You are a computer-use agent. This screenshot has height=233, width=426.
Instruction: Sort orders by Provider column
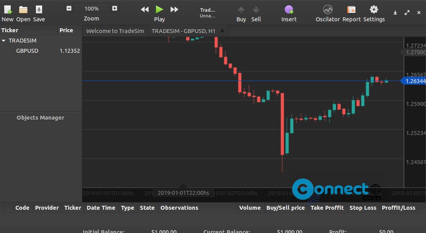click(47, 208)
